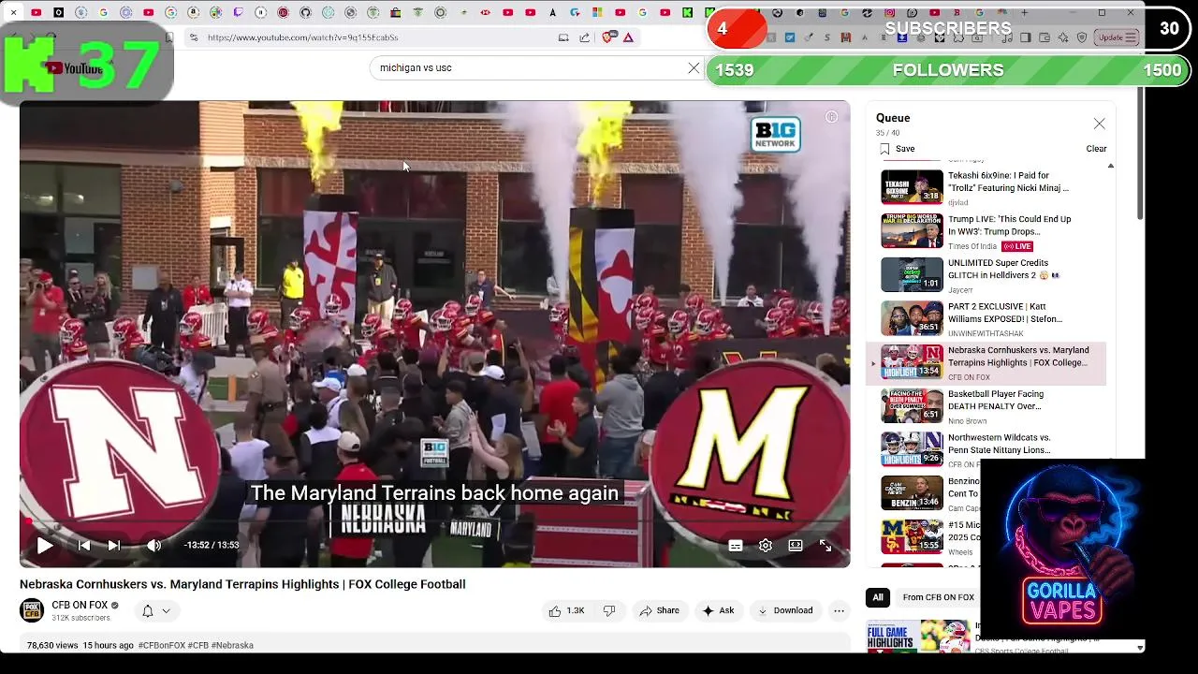1198x674 pixels.
Task: Go to previous video in queue
Action: coord(84,546)
